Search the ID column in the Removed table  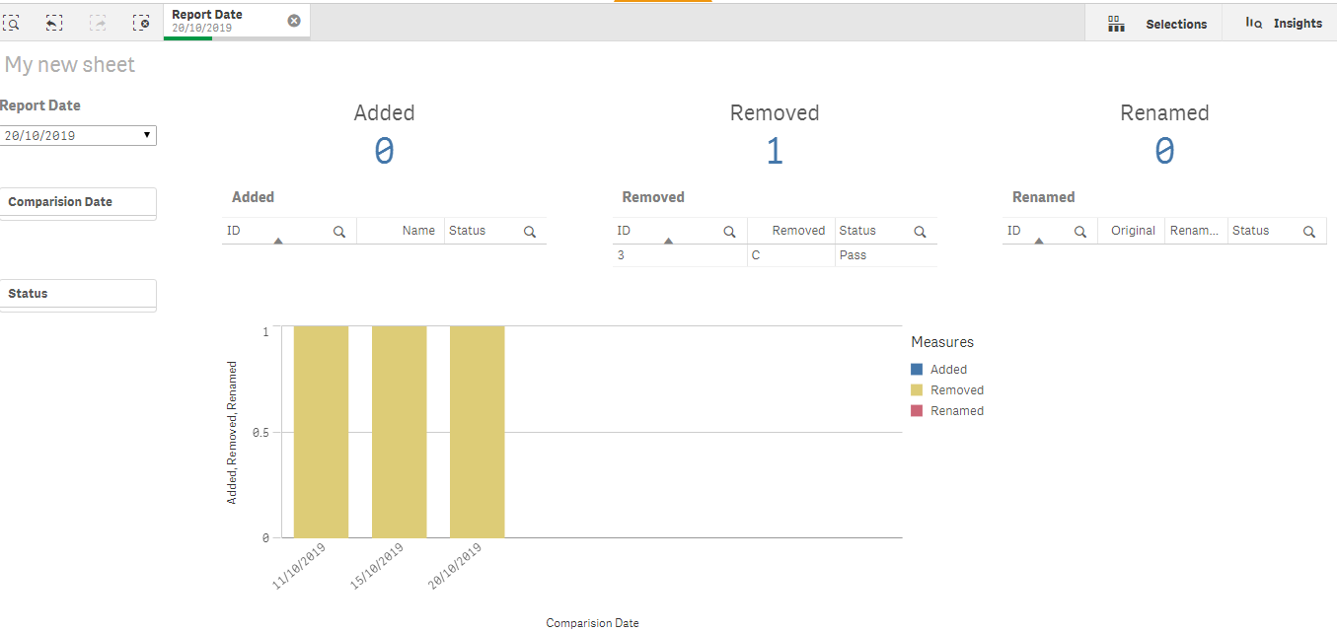730,232
